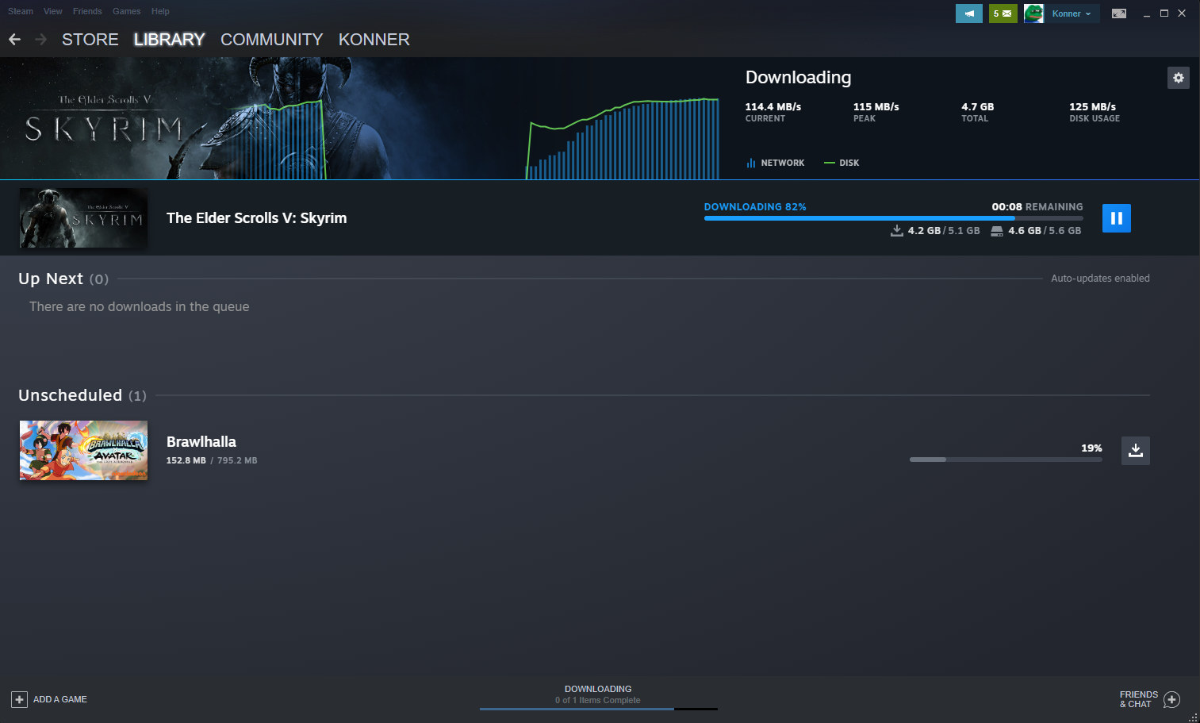Minimize the Steam window
The height and width of the screenshot is (723, 1200).
point(1147,13)
